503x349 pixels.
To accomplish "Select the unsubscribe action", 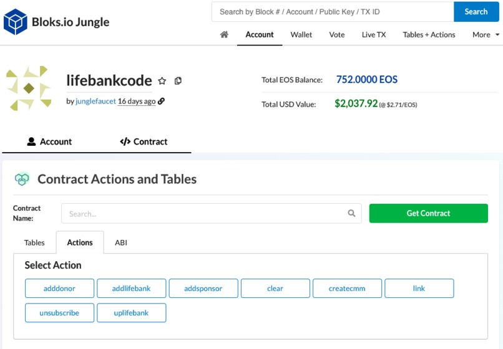I will (59, 313).
